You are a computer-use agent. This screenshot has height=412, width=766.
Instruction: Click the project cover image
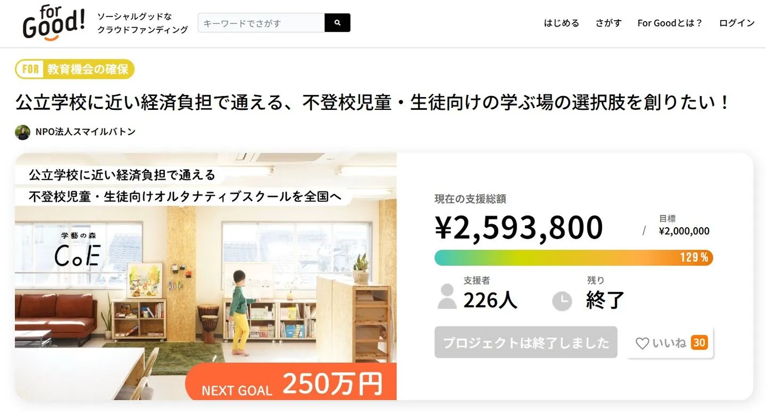207,276
